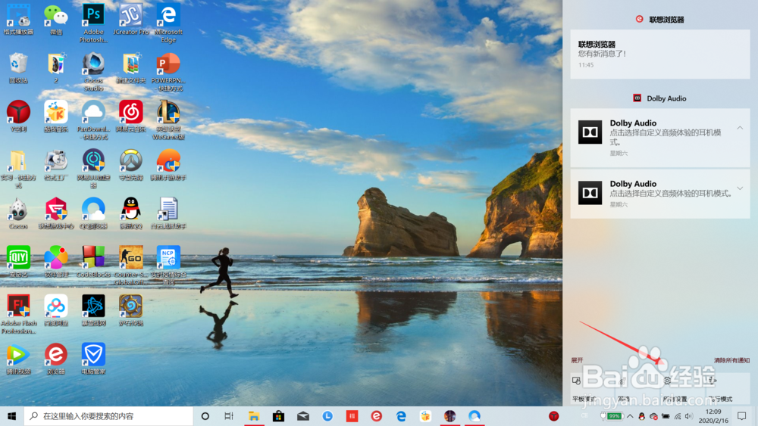758x426 pixels.
Task: Click the 联想浏览器 group header
Action: 660,20
